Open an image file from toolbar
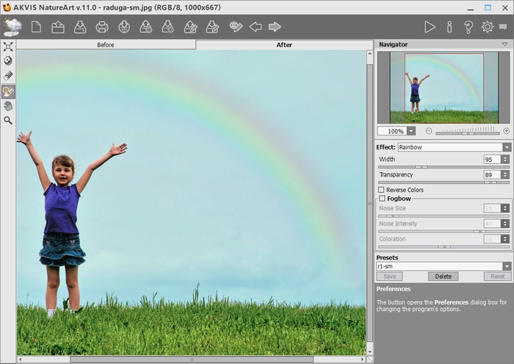Image resolution: width=514 pixels, height=364 pixels. click(58, 27)
